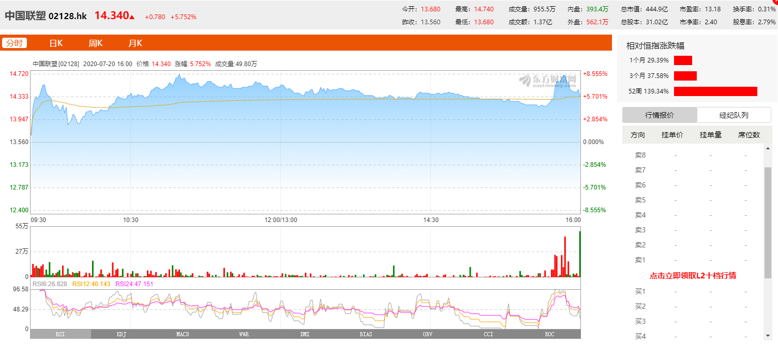778x345 pixels.
Task: Click the order book vertical scrollbar
Action: coord(768,222)
